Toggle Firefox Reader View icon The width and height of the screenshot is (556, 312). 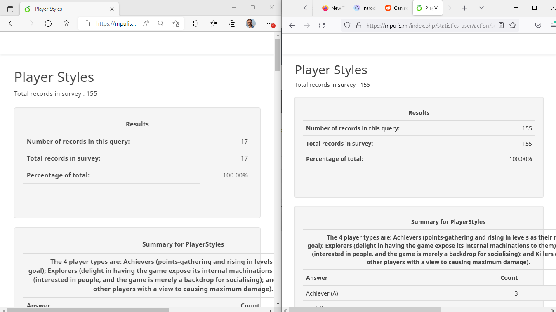coord(501,25)
